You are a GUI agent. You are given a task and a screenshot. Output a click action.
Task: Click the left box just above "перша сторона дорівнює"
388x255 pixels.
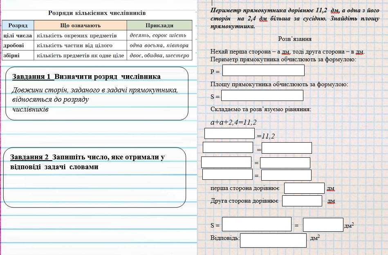pyautogui.click(x=227, y=174)
